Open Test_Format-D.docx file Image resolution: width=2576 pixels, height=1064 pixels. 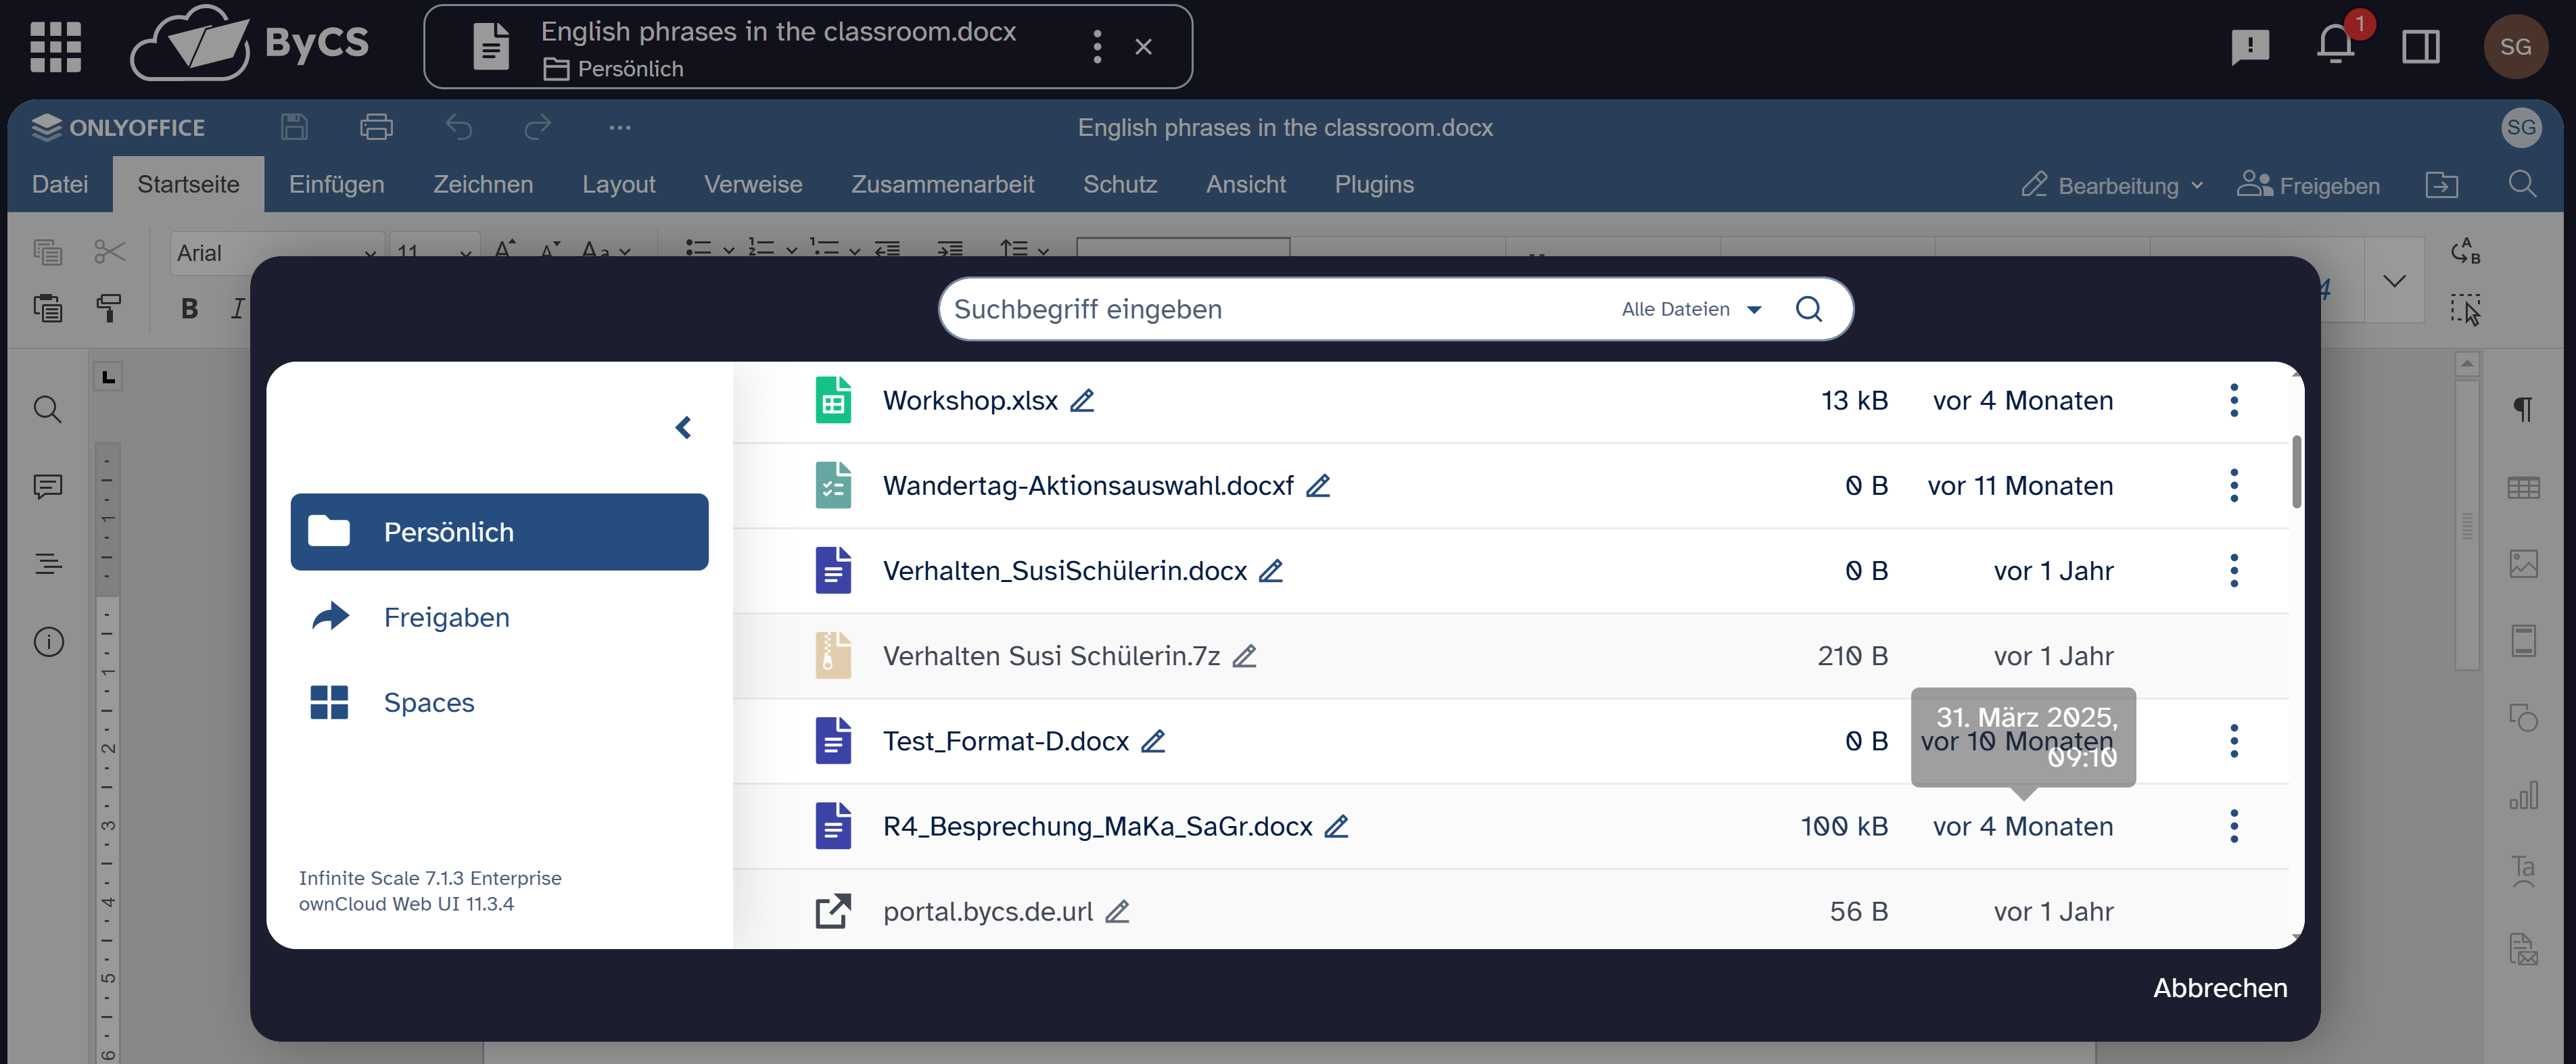(1005, 741)
